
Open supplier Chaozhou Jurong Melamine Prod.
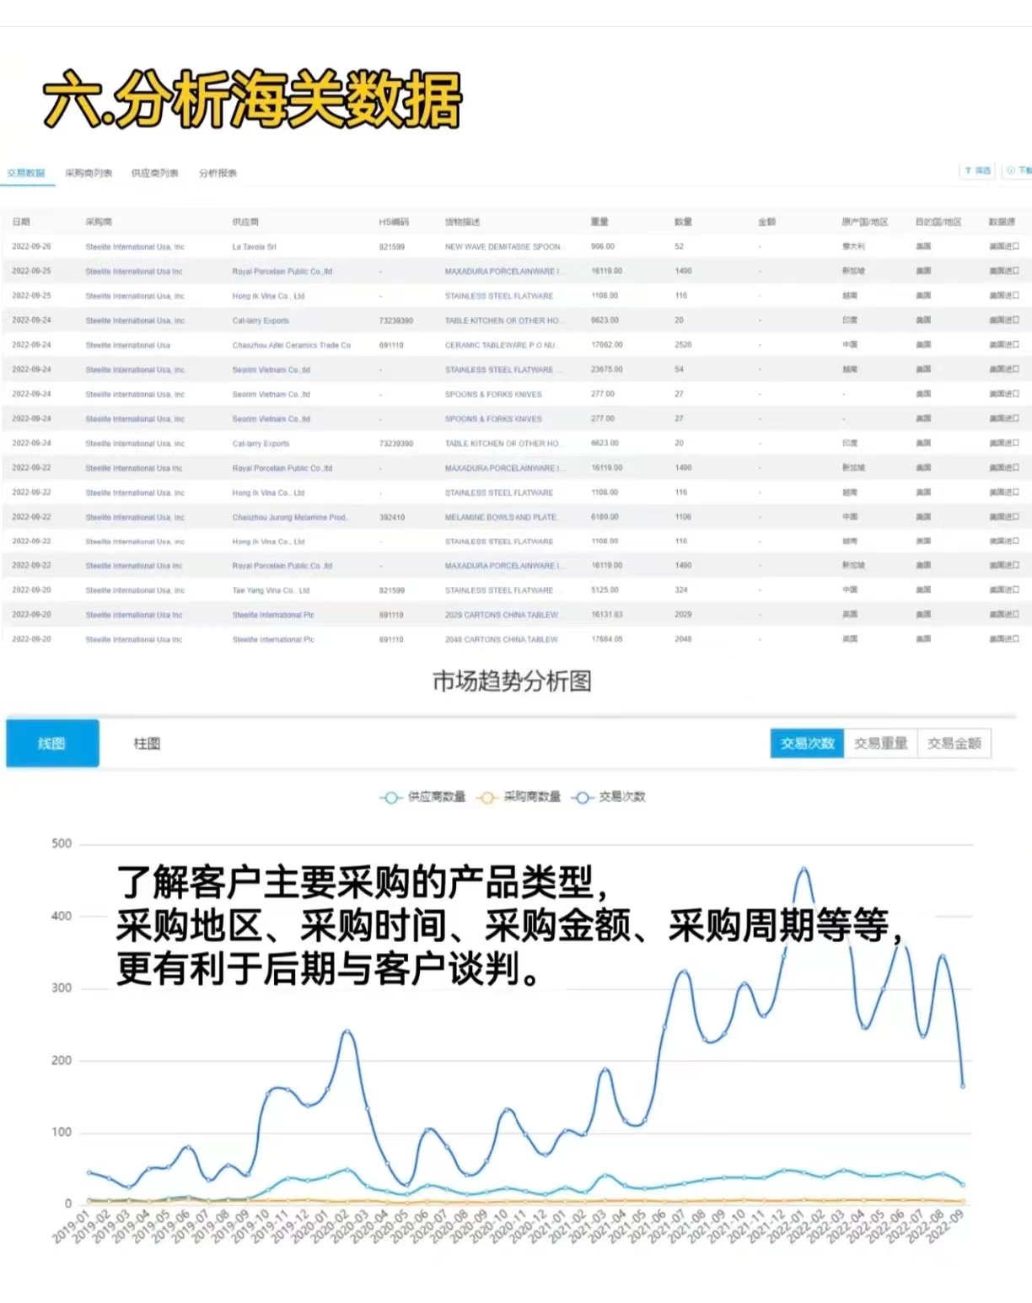tap(289, 517)
